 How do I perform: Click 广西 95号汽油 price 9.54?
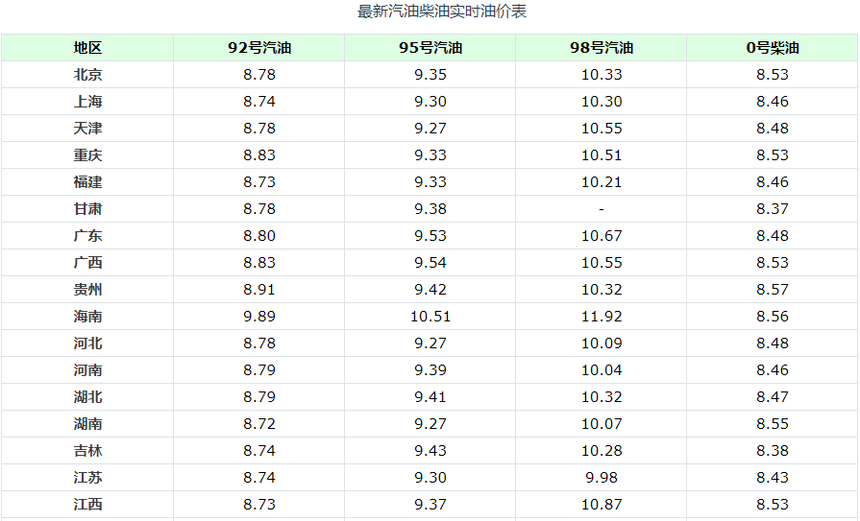pyautogui.click(x=430, y=262)
